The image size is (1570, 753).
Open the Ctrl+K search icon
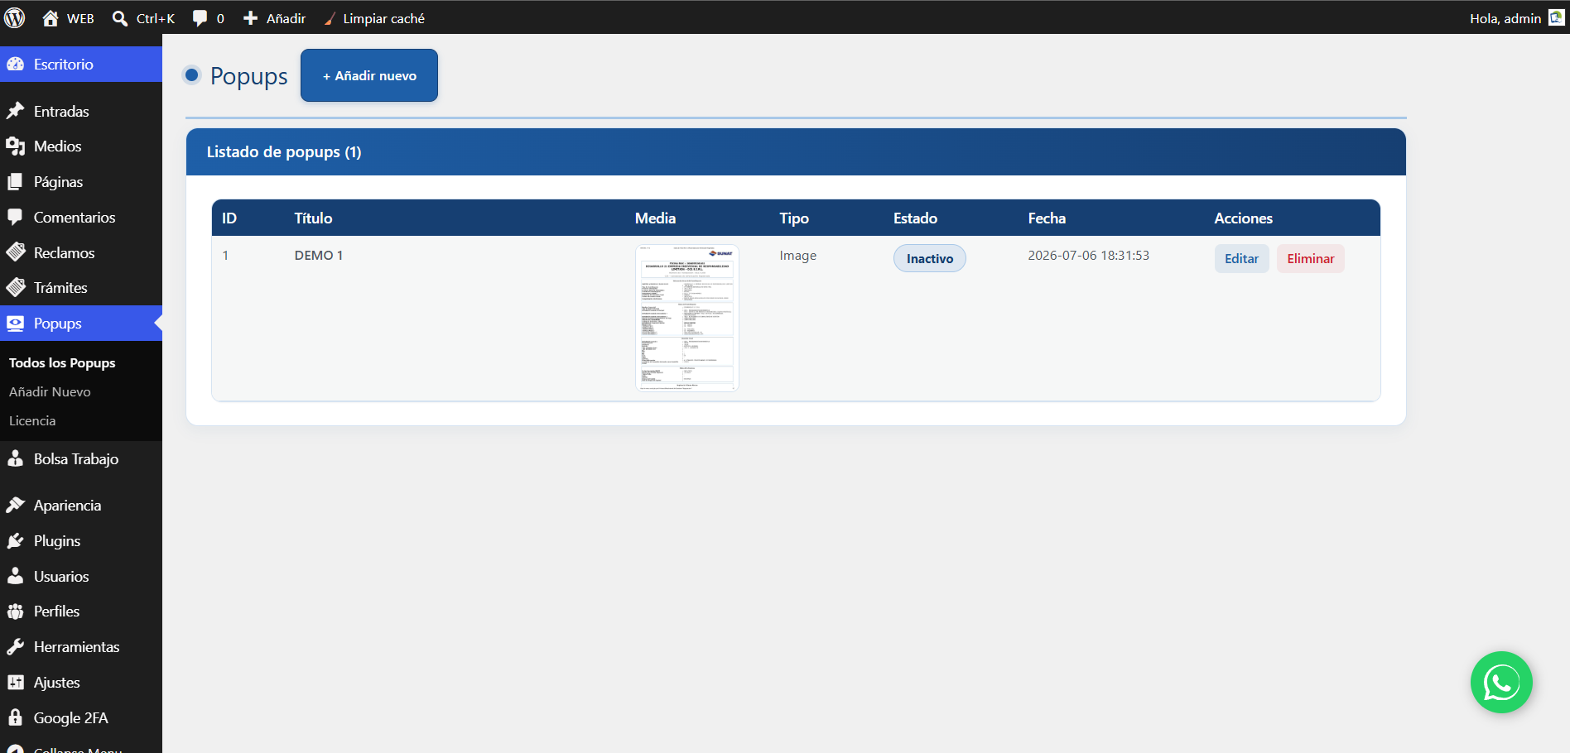tap(120, 18)
